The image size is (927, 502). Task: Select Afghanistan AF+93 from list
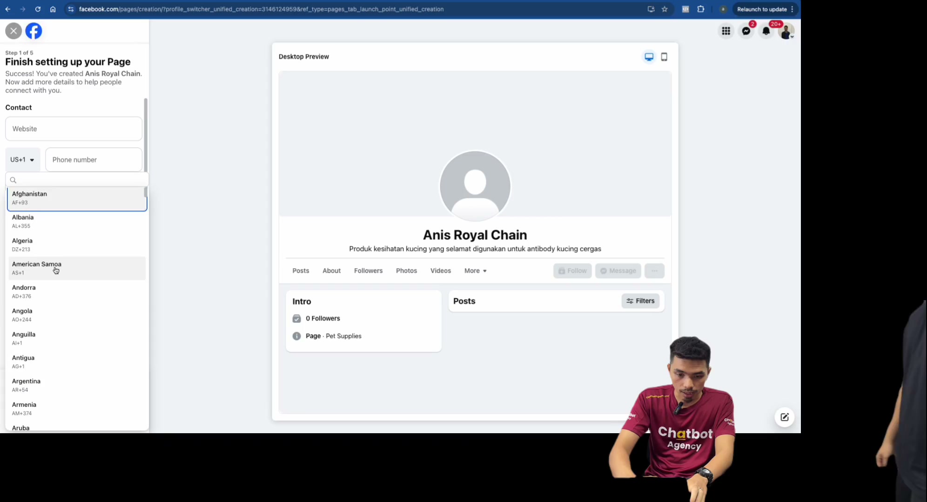[x=77, y=198]
